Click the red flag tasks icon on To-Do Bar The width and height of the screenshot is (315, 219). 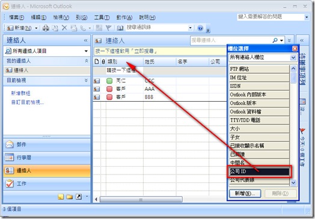pyautogui.click(x=303, y=131)
